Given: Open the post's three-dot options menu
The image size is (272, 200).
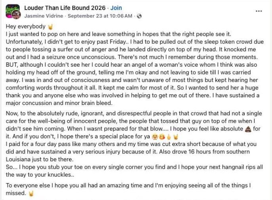Looking at the screenshot, I should 259,11.
